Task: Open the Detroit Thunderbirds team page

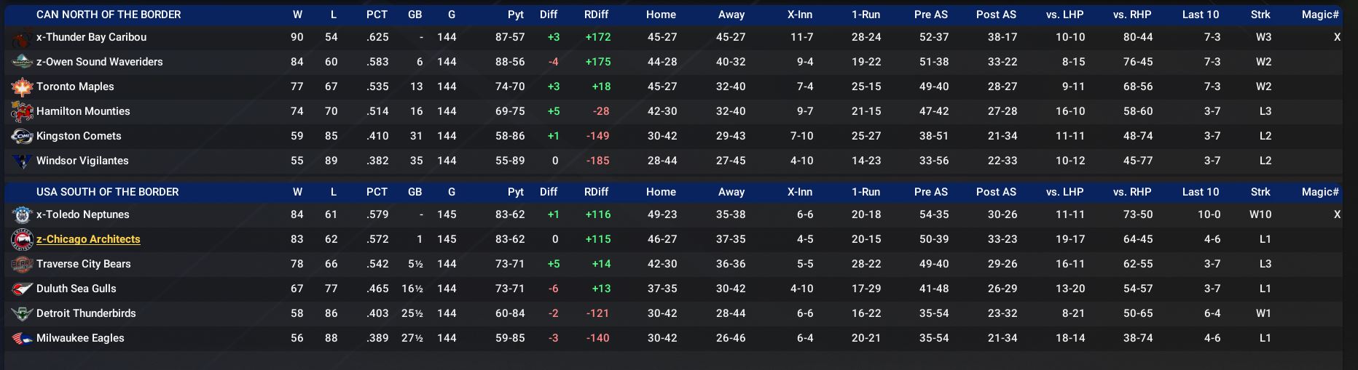Action: [x=86, y=313]
